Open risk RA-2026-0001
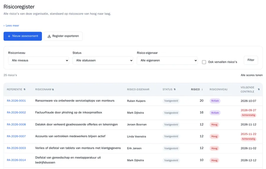This screenshot has height=169, width=266. tap(16, 101)
